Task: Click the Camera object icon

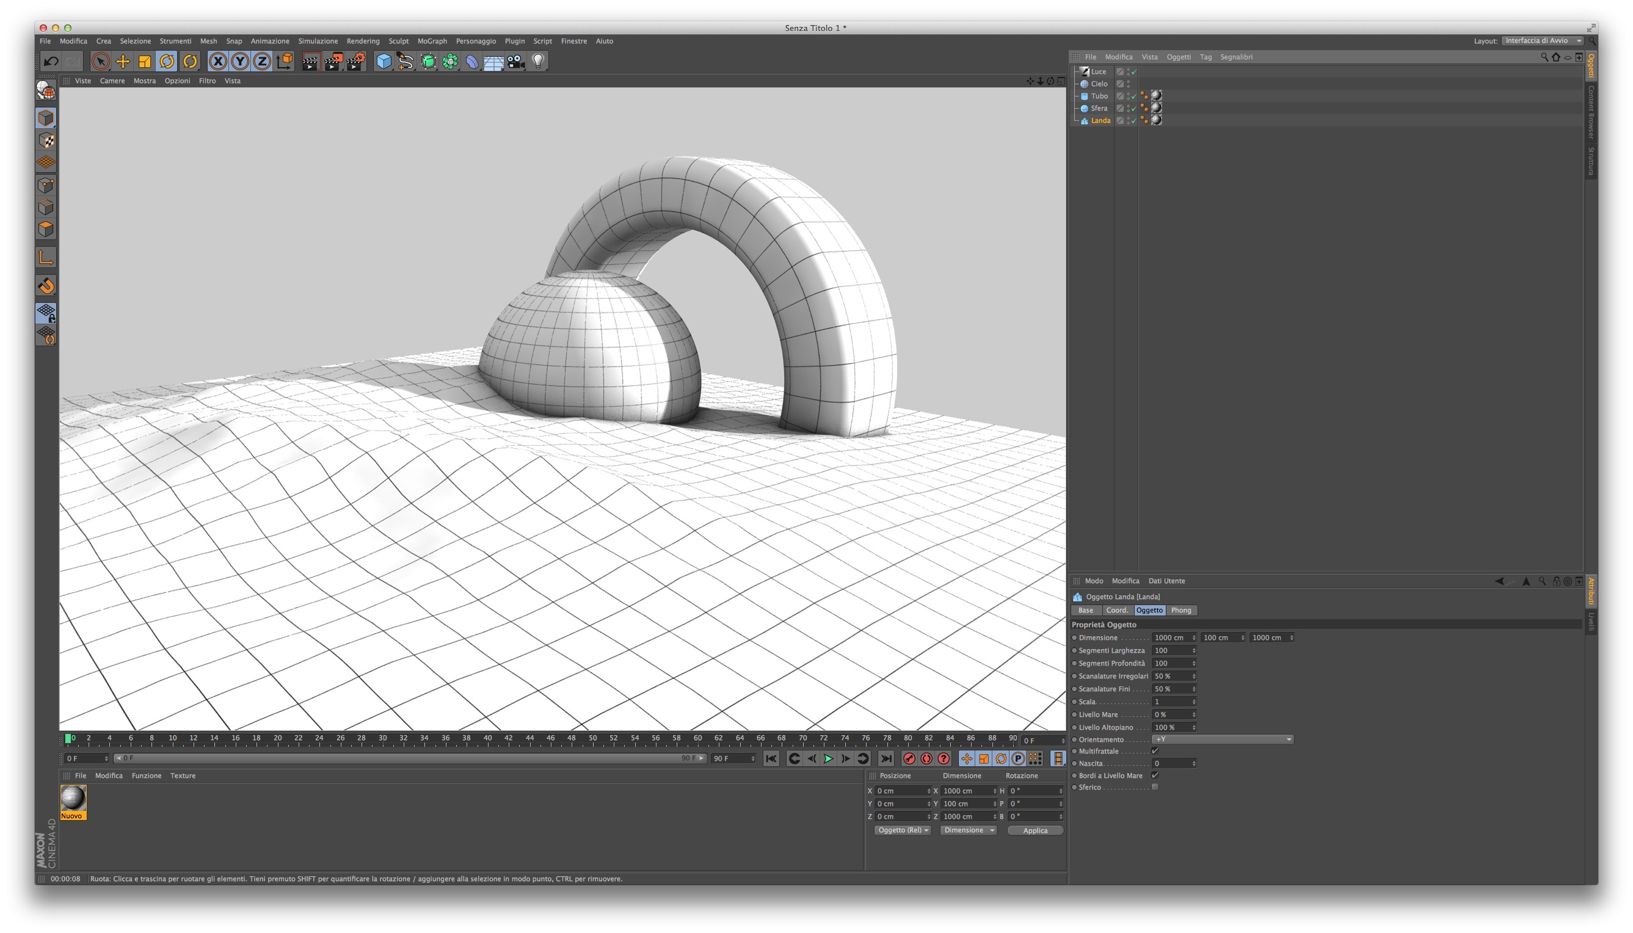Action: (516, 62)
